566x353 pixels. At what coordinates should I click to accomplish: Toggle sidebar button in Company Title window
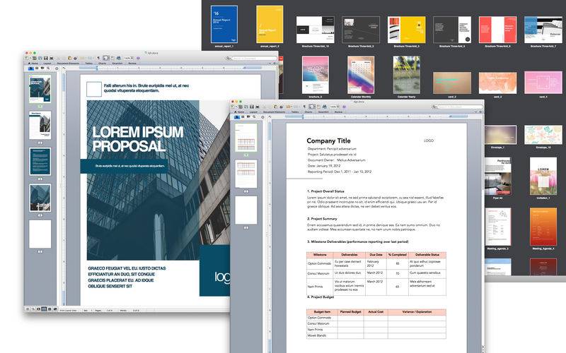(311, 107)
